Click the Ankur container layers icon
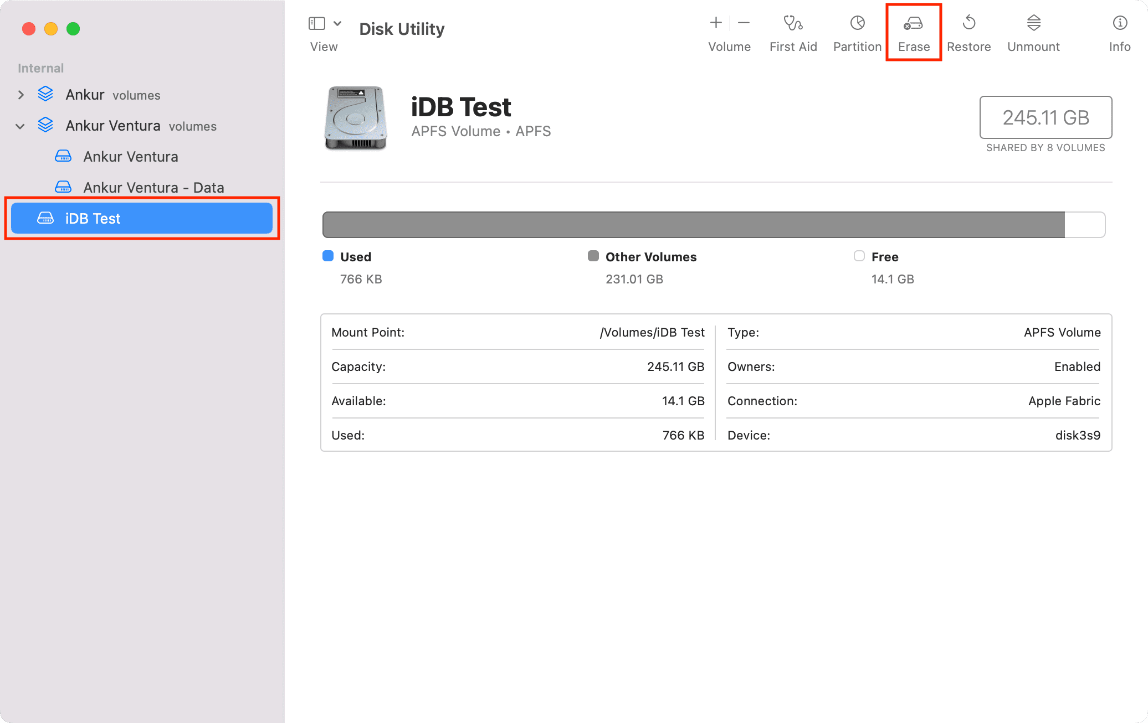The image size is (1148, 723). coord(45,94)
